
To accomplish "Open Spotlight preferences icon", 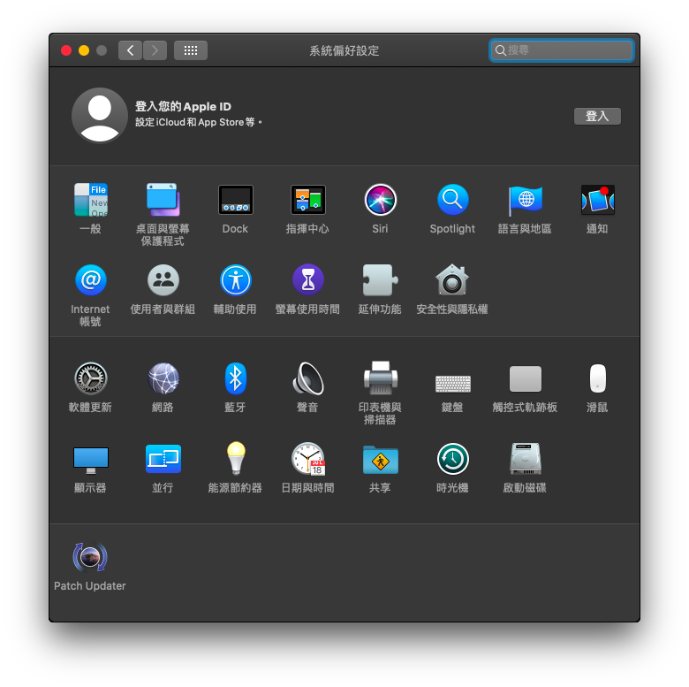I will [x=452, y=201].
